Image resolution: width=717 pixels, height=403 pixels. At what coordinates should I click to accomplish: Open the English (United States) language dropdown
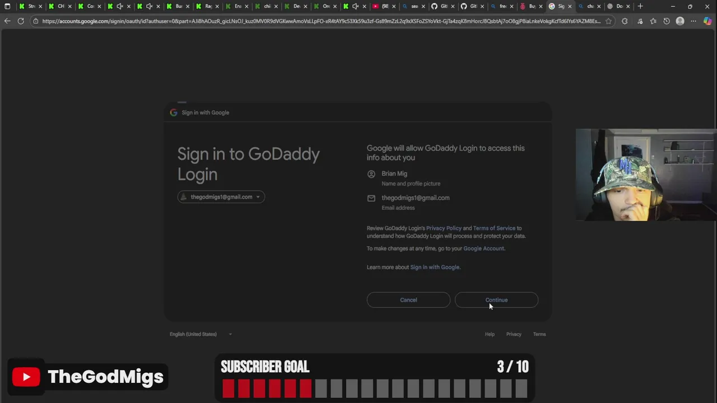(x=201, y=334)
